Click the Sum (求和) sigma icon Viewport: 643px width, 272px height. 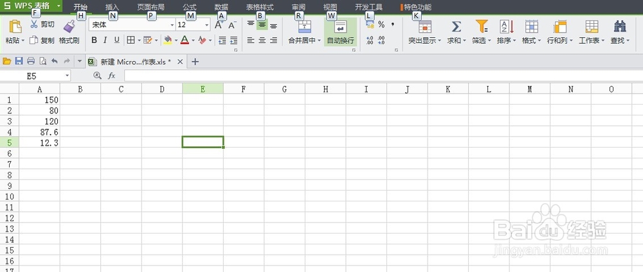tap(456, 27)
